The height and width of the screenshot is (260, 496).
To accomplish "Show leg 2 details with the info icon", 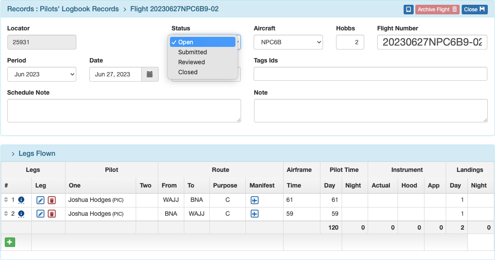I will (22, 214).
